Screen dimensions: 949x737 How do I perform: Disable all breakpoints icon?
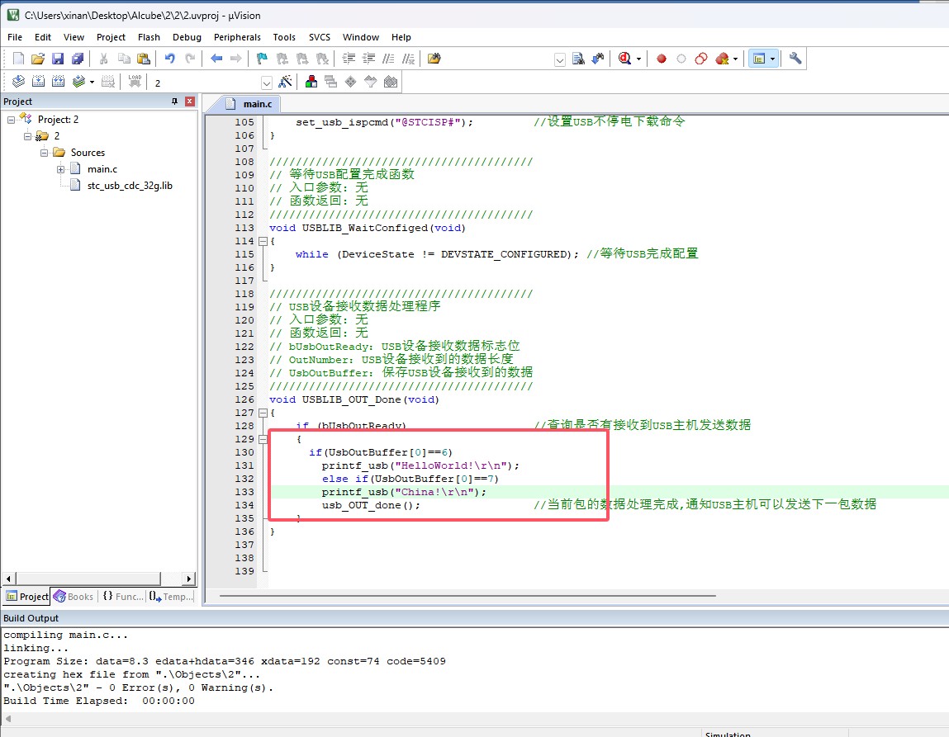click(x=701, y=59)
